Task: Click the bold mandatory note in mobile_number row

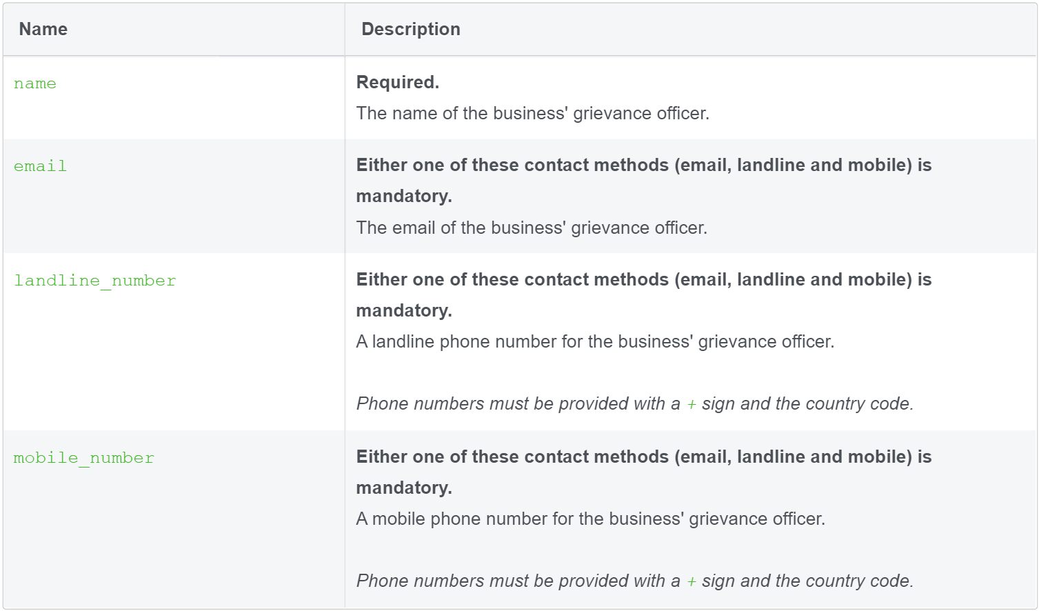Action: (x=644, y=472)
